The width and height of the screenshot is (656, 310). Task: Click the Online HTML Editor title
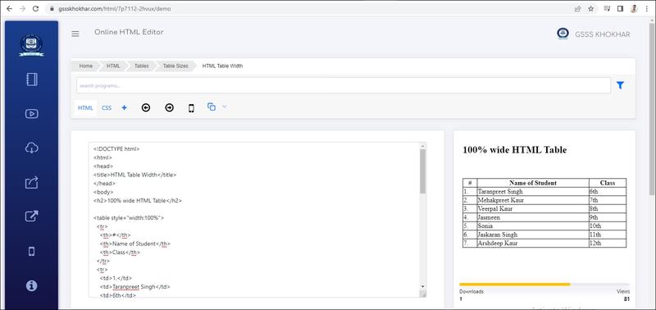[129, 32]
